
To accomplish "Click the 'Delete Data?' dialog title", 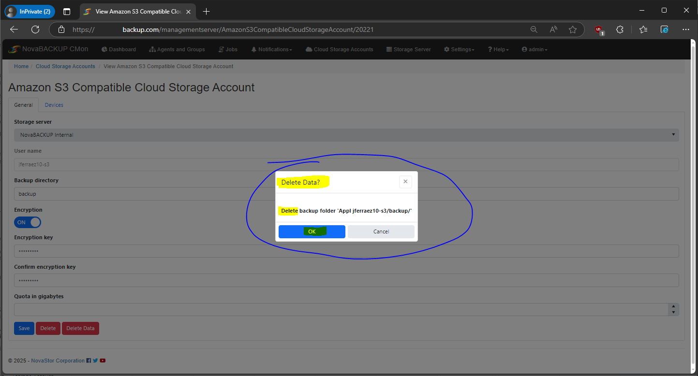I will [300, 182].
